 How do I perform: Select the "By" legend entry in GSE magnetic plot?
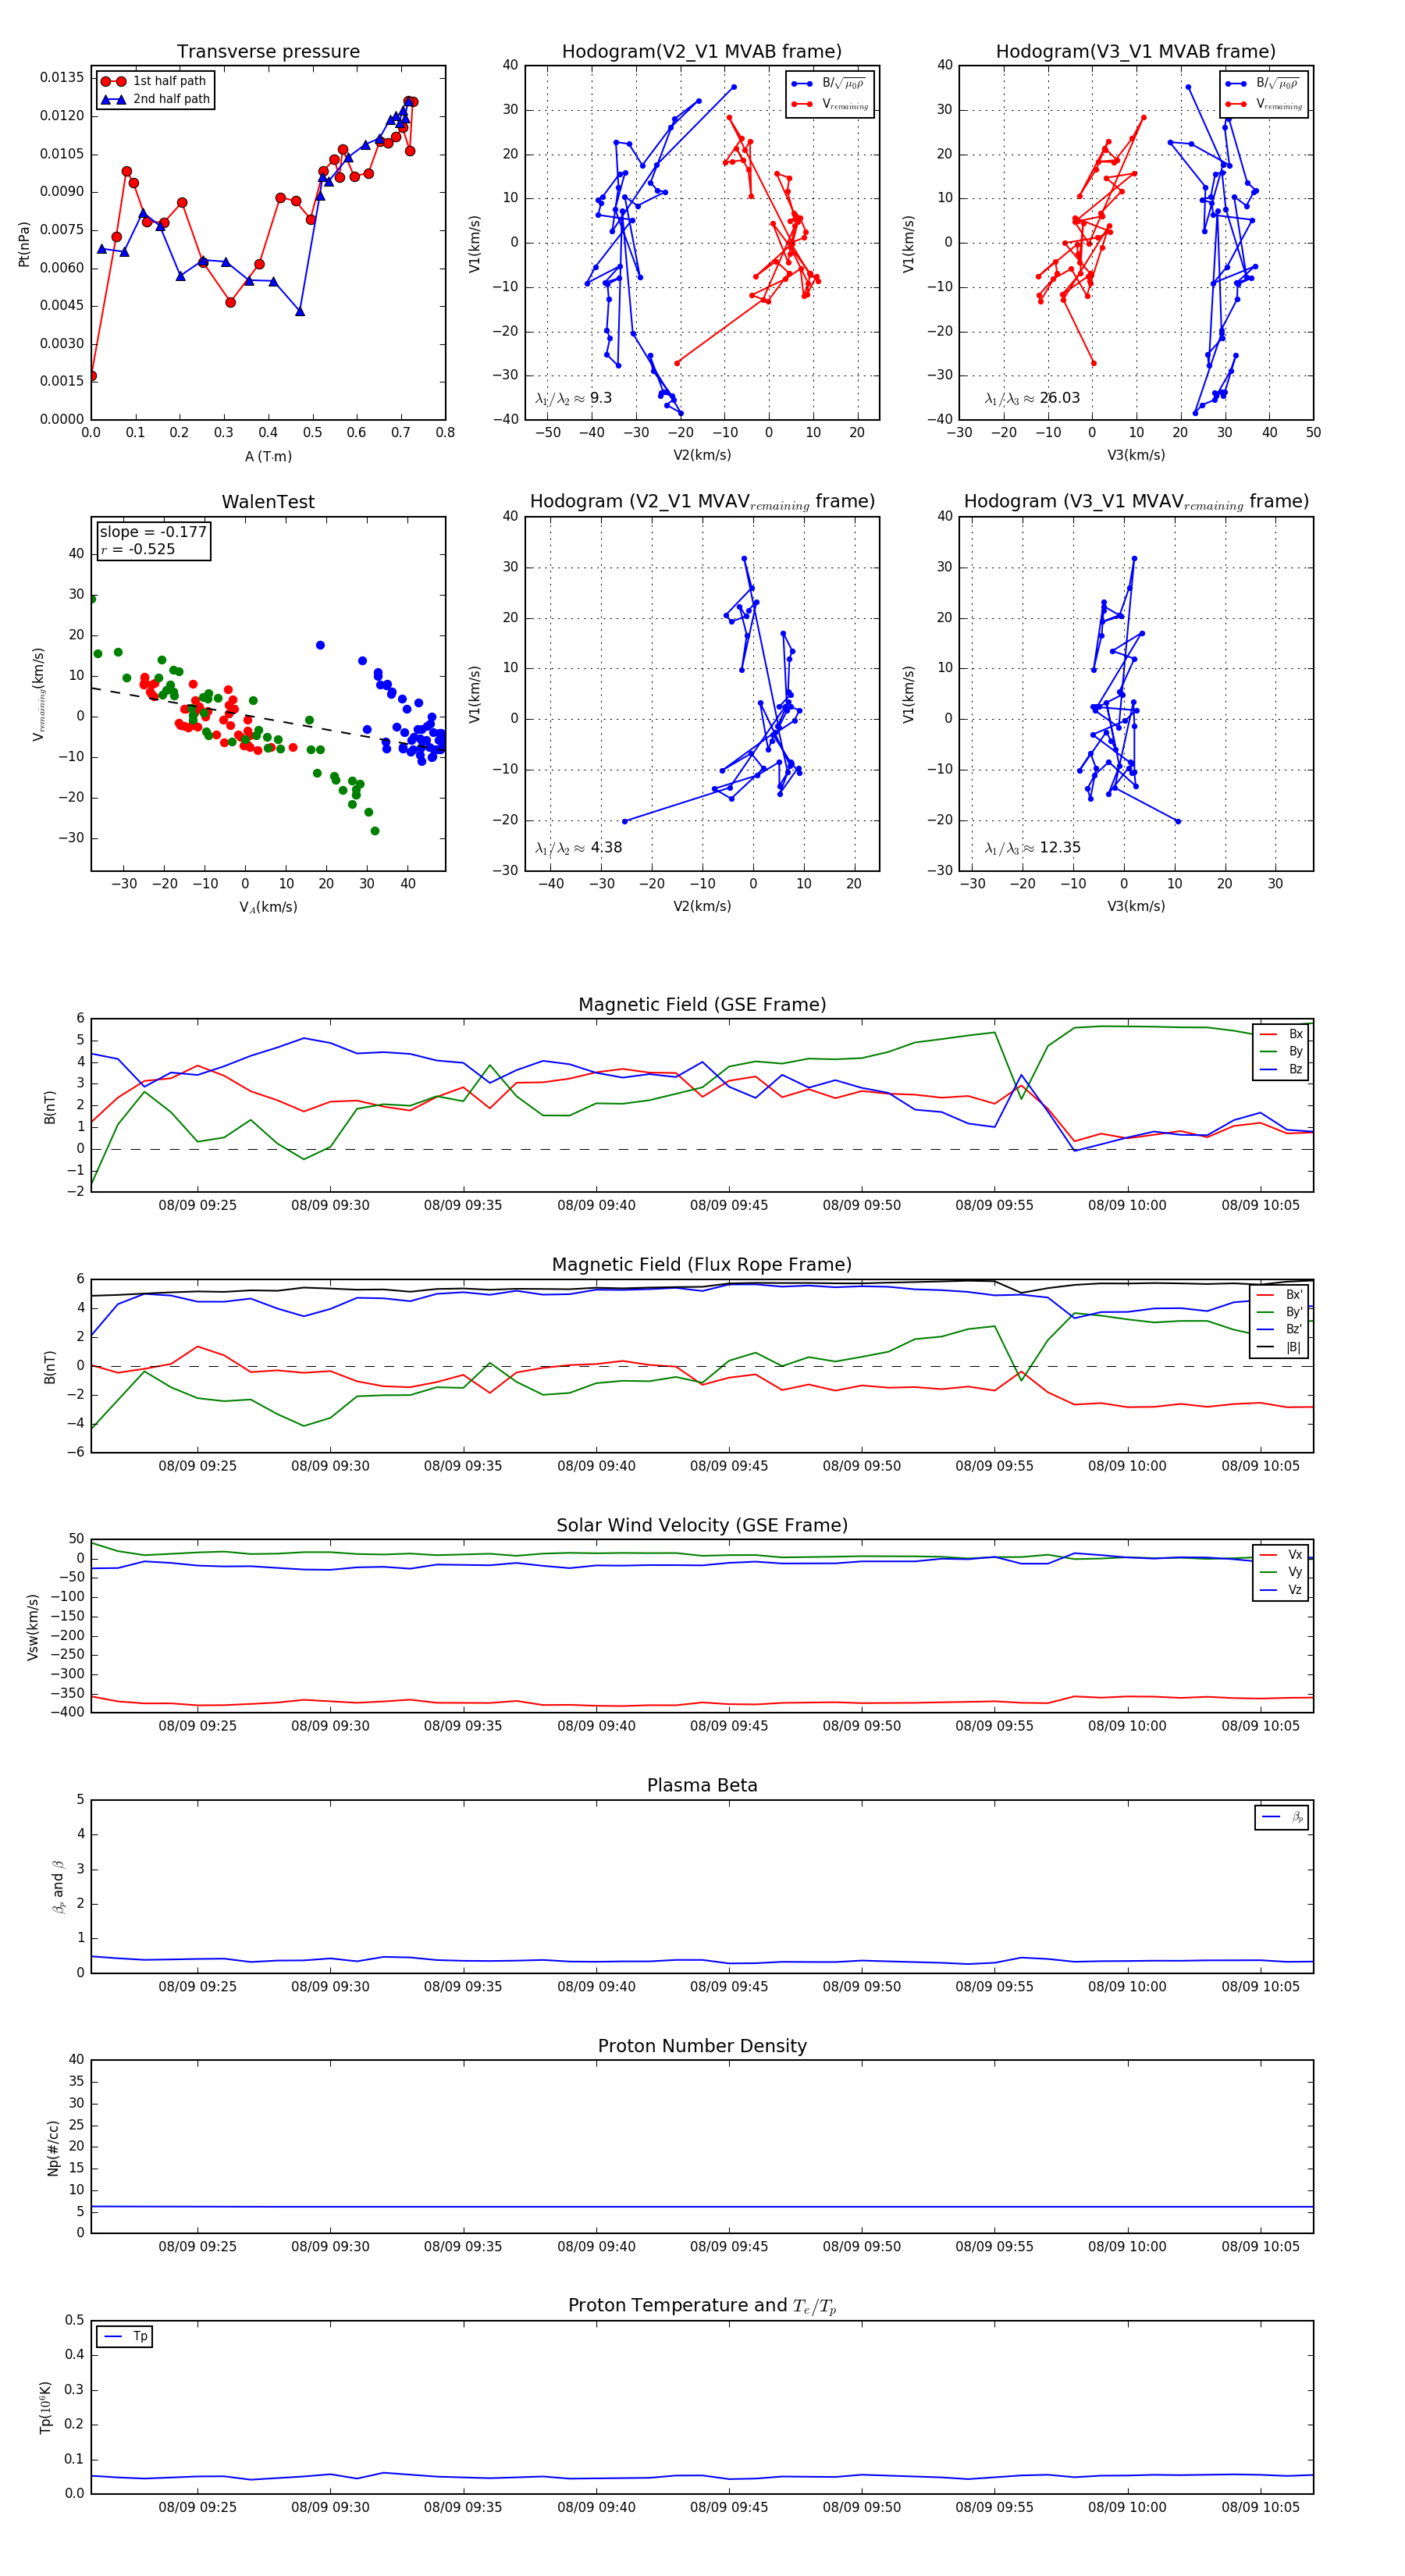(1281, 1051)
